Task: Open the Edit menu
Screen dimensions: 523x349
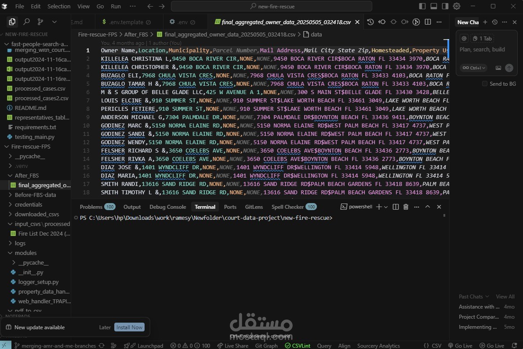Action: (x=36, y=6)
